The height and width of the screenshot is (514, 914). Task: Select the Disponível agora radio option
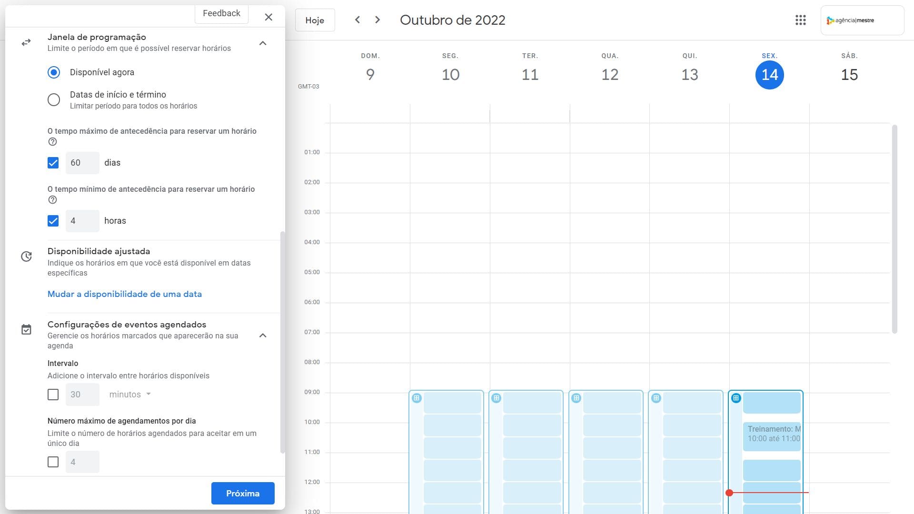click(54, 72)
